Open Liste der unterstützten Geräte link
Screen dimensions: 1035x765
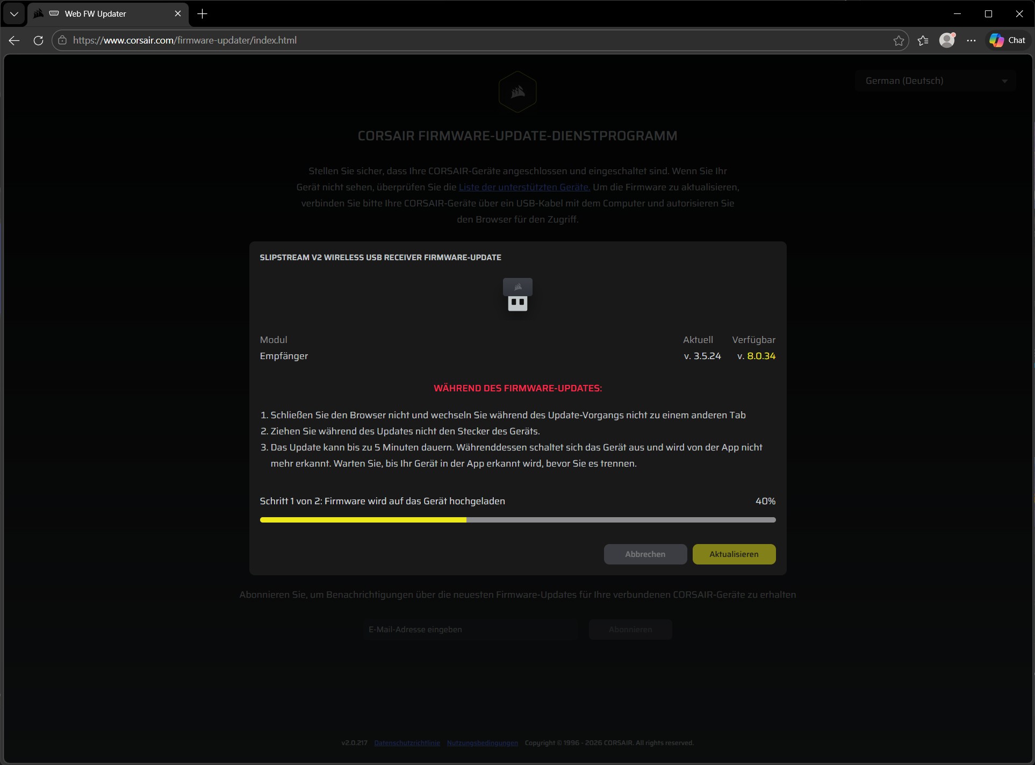click(x=524, y=187)
